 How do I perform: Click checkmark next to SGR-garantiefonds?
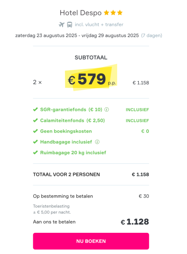point(35,109)
